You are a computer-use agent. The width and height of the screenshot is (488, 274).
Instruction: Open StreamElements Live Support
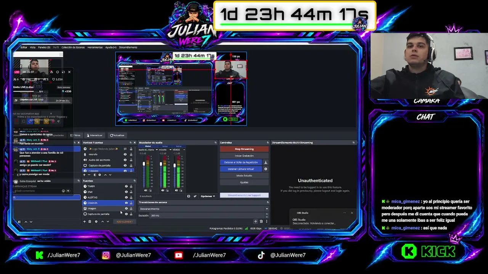pyautogui.click(x=244, y=195)
